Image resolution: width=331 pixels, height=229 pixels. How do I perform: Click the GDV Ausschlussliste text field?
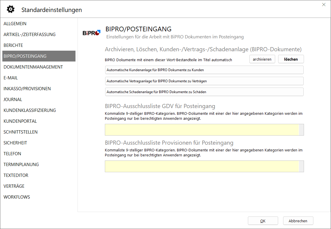202,130
